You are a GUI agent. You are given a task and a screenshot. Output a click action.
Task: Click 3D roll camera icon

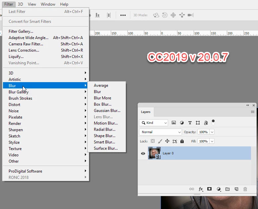(165, 15)
